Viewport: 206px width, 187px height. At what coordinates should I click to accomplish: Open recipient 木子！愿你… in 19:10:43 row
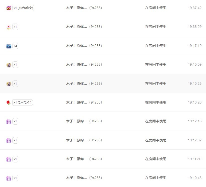point(77,178)
